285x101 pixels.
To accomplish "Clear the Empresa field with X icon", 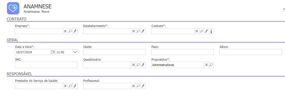I will point(65,31).
